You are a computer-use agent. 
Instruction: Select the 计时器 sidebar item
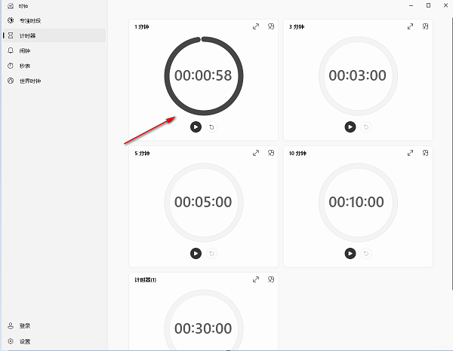coord(54,35)
